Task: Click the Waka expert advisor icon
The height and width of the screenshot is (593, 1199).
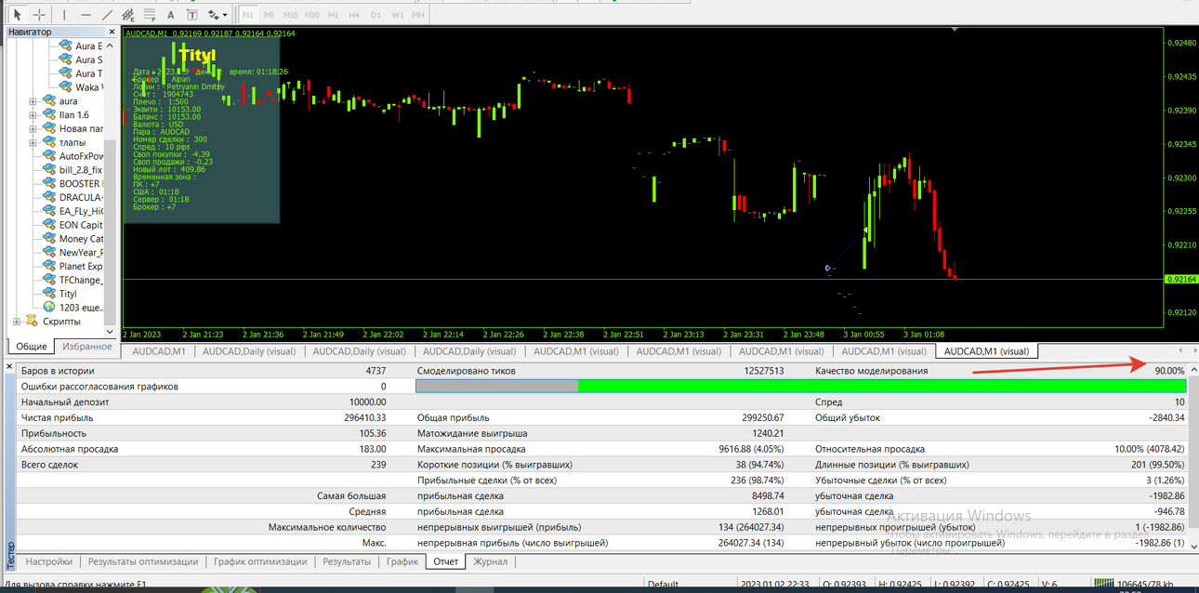Action: point(64,86)
